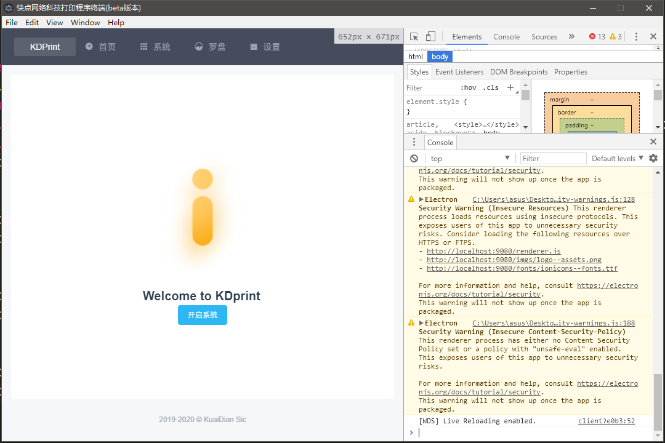Select the inspect element picker icon

[x=414, y=37]
